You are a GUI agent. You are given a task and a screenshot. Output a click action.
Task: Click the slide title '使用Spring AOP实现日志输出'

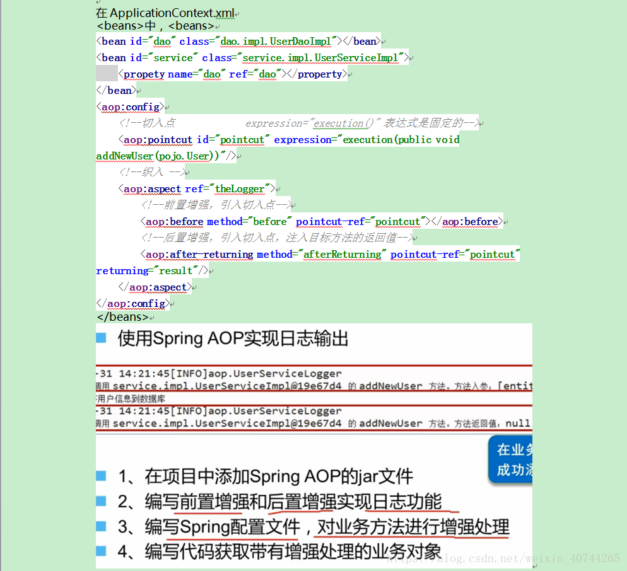point(233,339)
